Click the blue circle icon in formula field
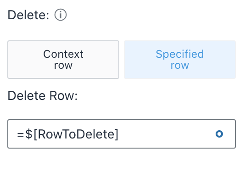245x177 pixels. pyautogui.click(x=219, y=134)
